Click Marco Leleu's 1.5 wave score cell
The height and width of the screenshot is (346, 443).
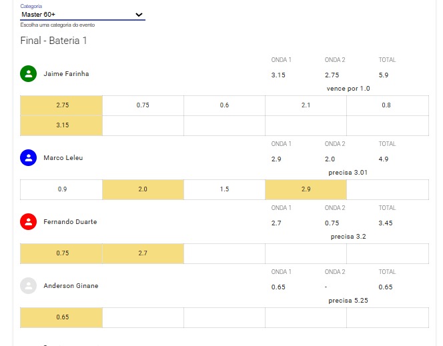[x=224, y=189]
